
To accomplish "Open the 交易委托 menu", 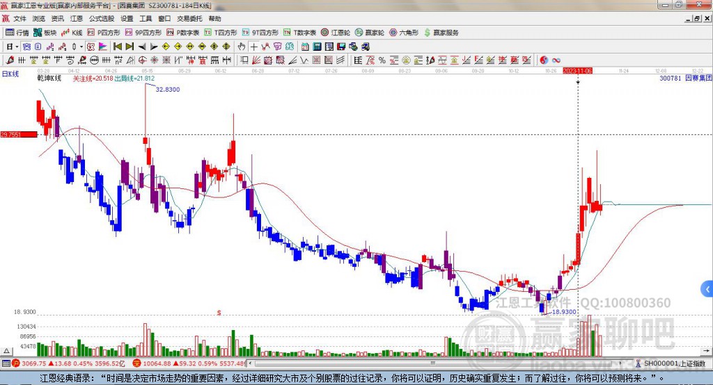I will (189, 19).
